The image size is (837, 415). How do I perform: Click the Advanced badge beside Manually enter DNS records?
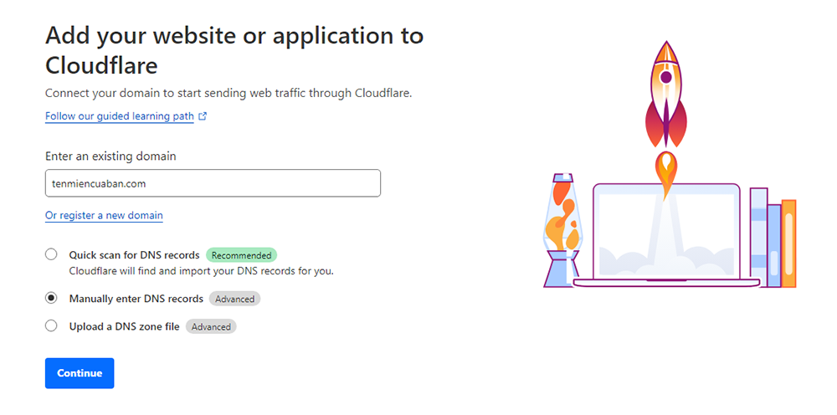(234, 299)
